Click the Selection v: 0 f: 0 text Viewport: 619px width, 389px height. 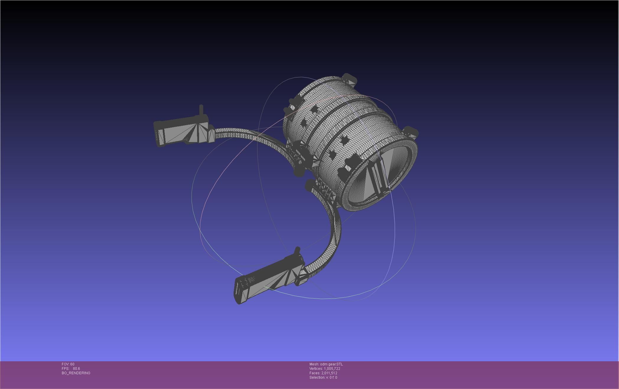[x=323, y=378]
